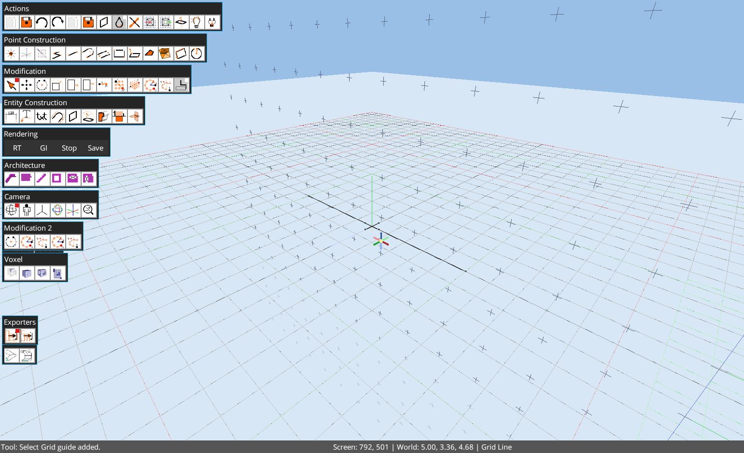Select the orange triangulated mesh tool
Viewport: 744px width, 453px height.
[x=166, y=54]
